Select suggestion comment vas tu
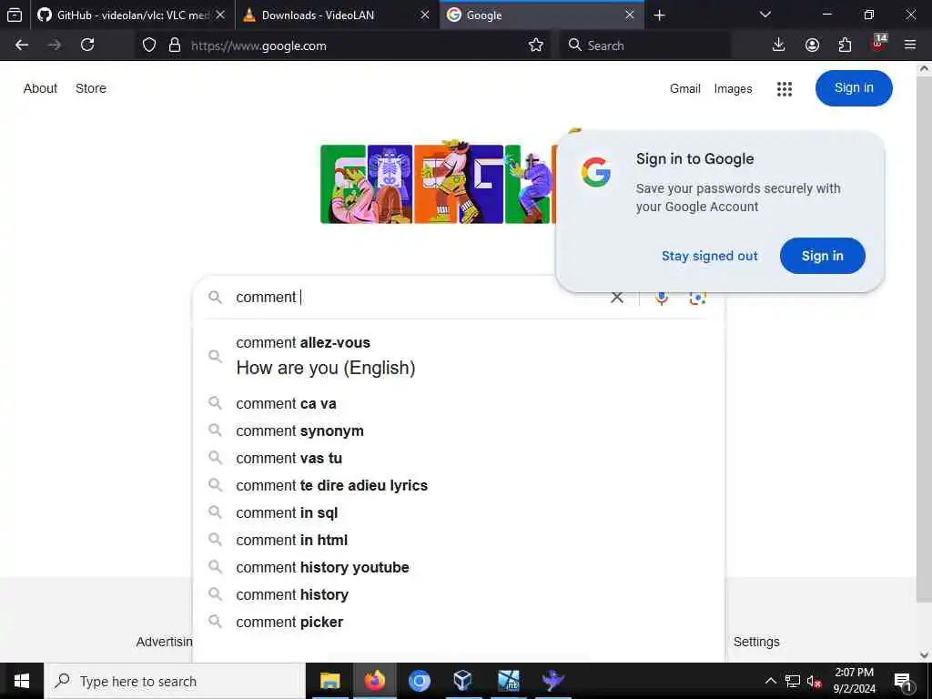The image size is (932, 699). (459, 459)
